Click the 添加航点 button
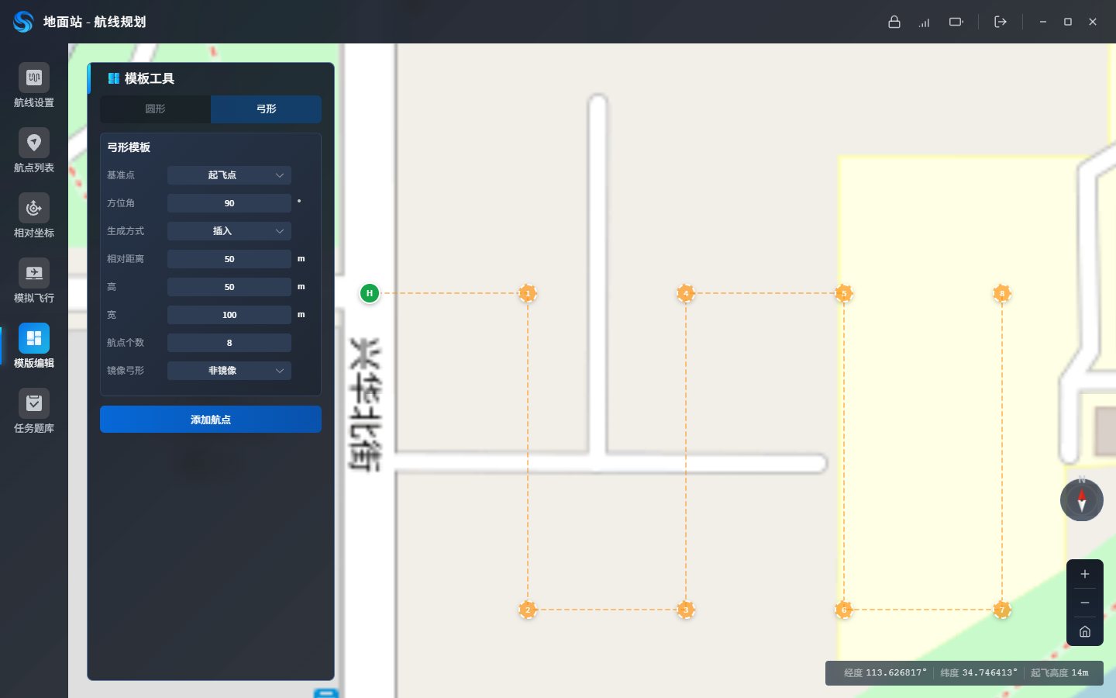1116x698 pixels. [211, 420]
